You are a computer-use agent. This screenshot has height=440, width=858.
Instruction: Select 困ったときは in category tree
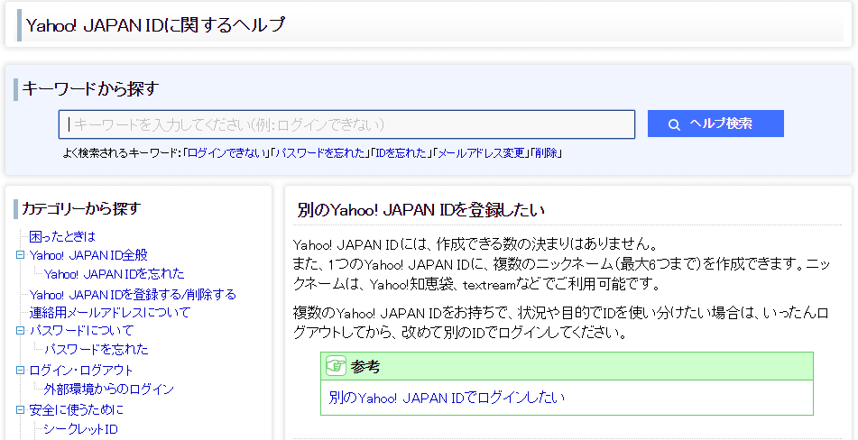coord(62,236)
